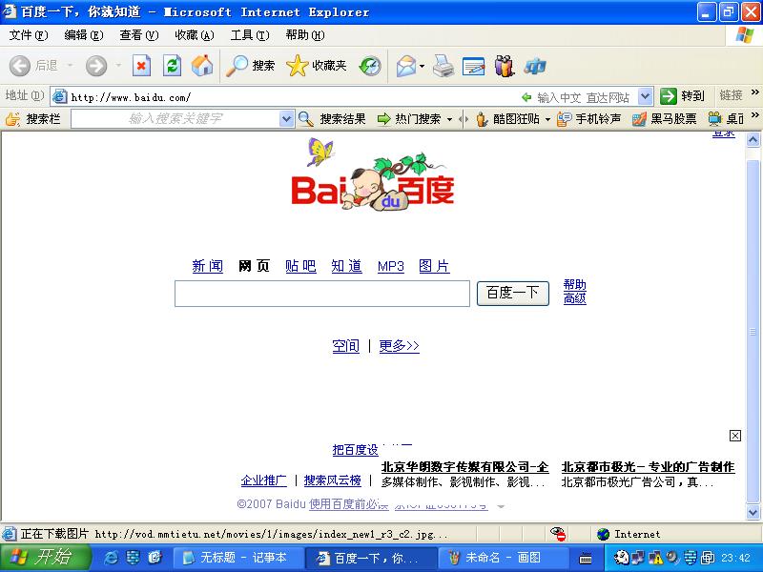
Task: Click the 搜索风云榜 link
Action: (x=332, y=480)
